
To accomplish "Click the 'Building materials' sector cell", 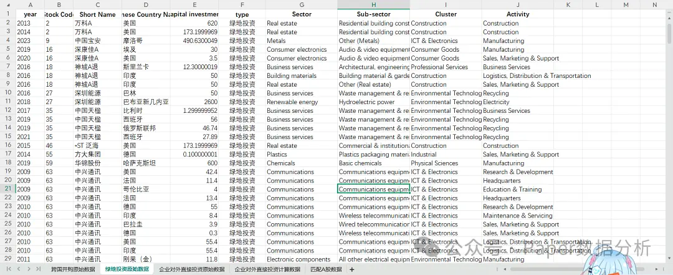I will (302, 75).
